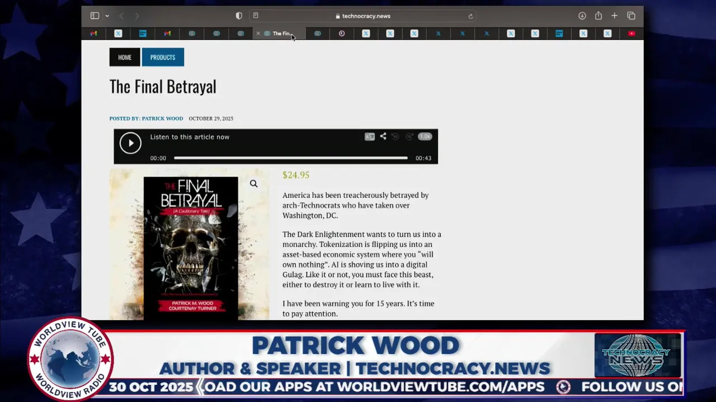Click the $24.95 price text

click(x=296, y=175)
